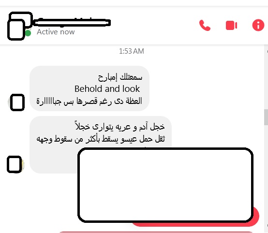Click the line starting with "ثقل حمل عيسو"
The width and height of the screenshot is (268, 233).
(x=101, y=139)
